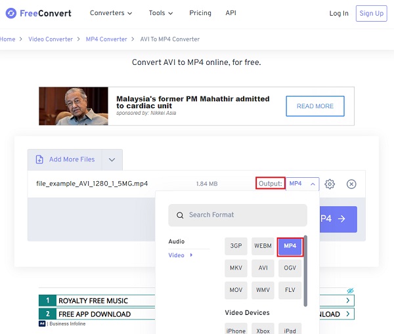Choose AVI output format

pos(263,268)
